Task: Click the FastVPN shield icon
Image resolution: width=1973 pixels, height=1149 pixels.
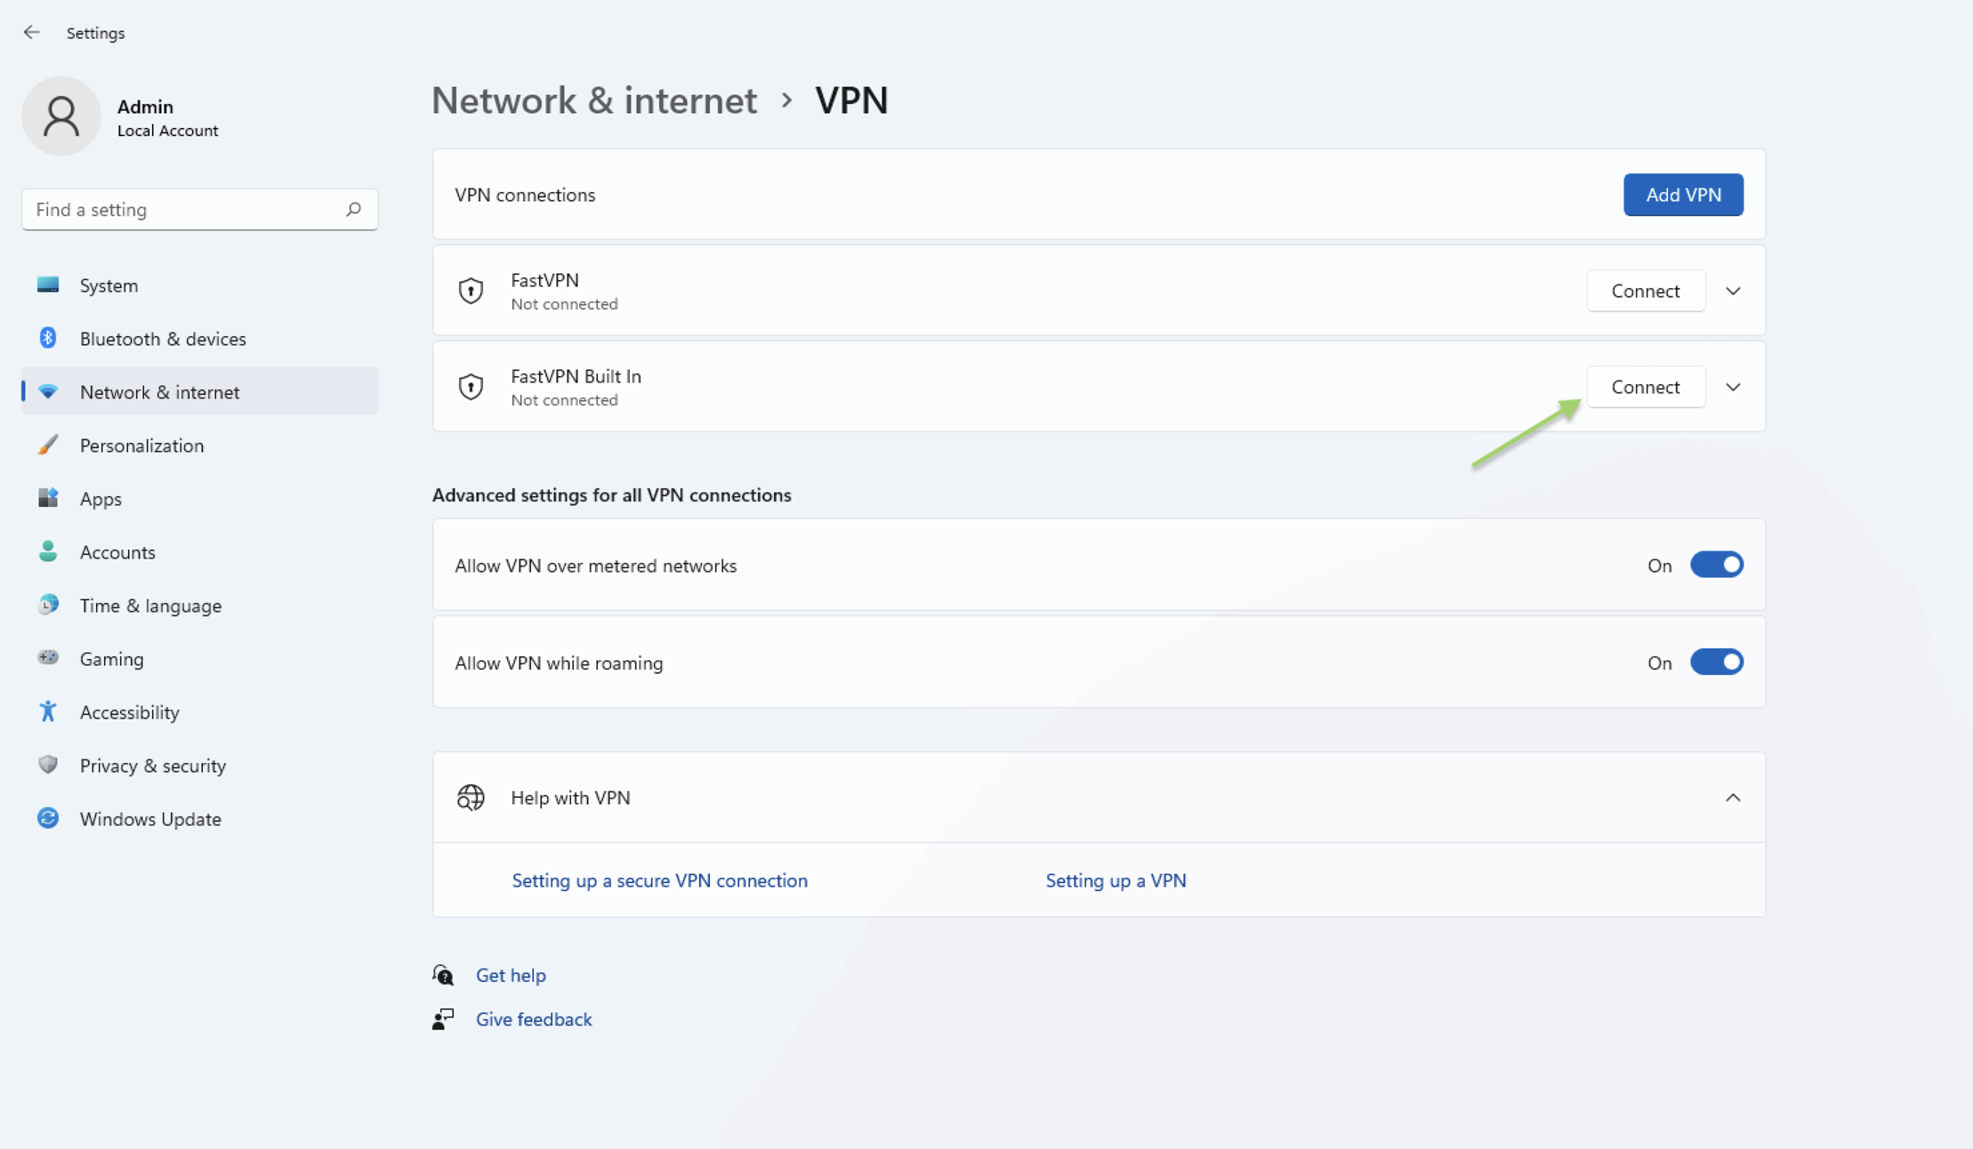Action: click(x=471, y=291)
